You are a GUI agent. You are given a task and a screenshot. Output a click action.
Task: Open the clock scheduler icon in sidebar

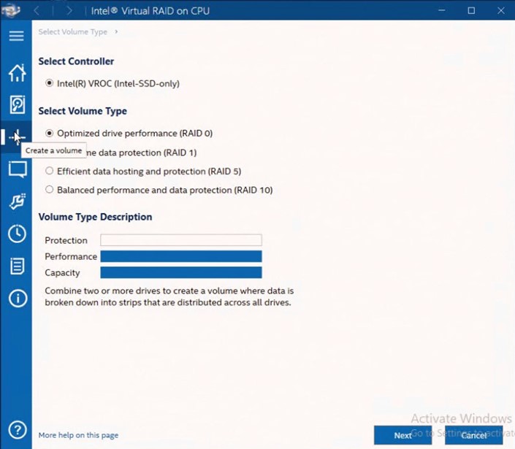[x=17, y=234]
